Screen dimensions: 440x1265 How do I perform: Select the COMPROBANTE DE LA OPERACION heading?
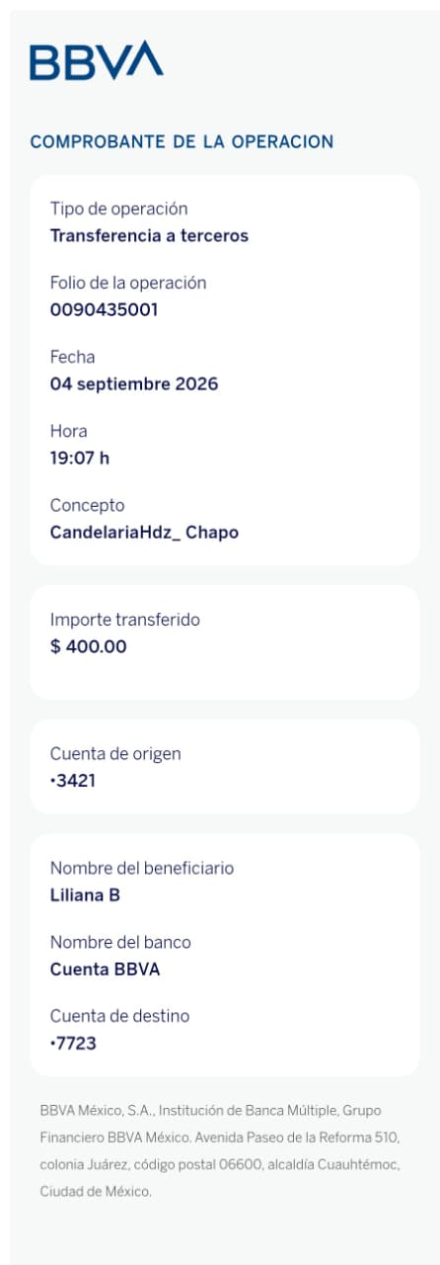pyautogui.click(x=182, y=141)
